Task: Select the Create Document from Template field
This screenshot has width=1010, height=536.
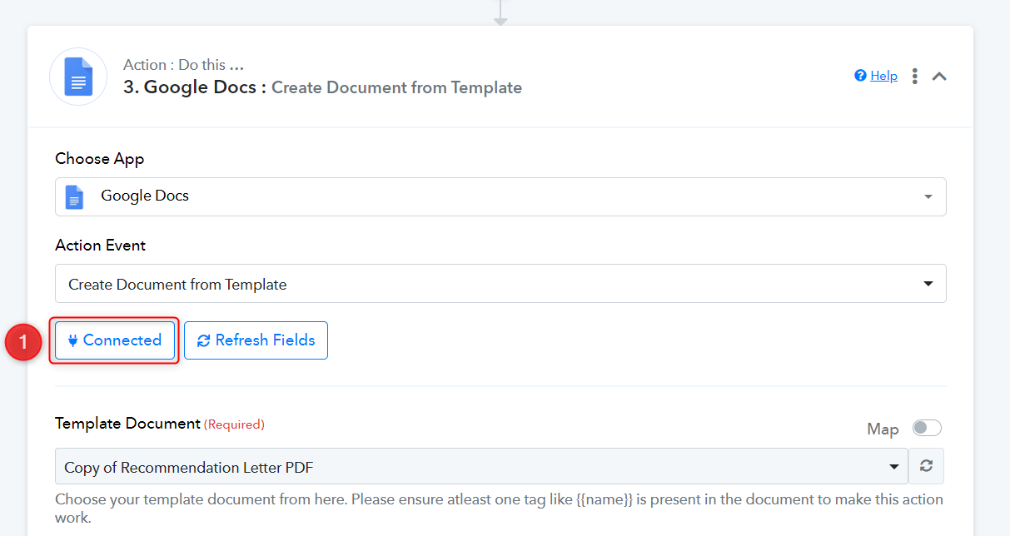Action: click(x=500, y=284)
